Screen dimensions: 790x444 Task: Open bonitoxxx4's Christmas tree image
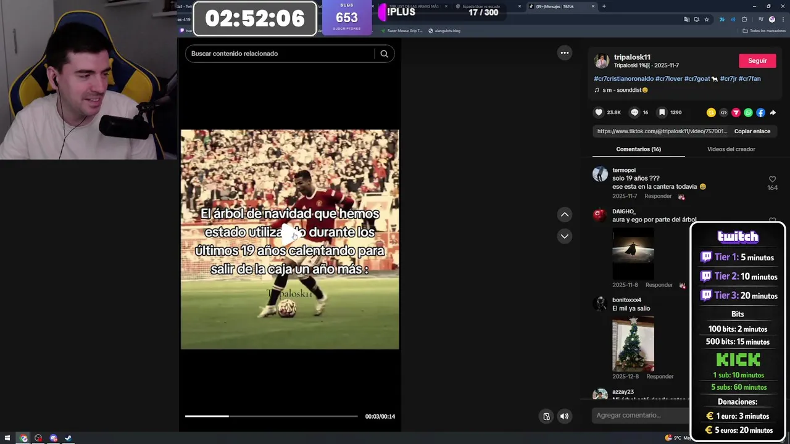(x=633, y=344)
